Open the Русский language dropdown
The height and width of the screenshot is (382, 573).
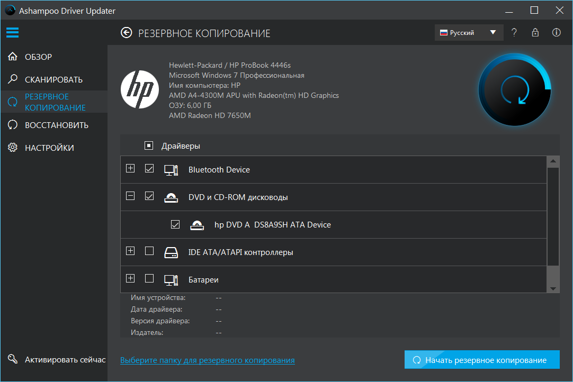click(x=468, y=33)
